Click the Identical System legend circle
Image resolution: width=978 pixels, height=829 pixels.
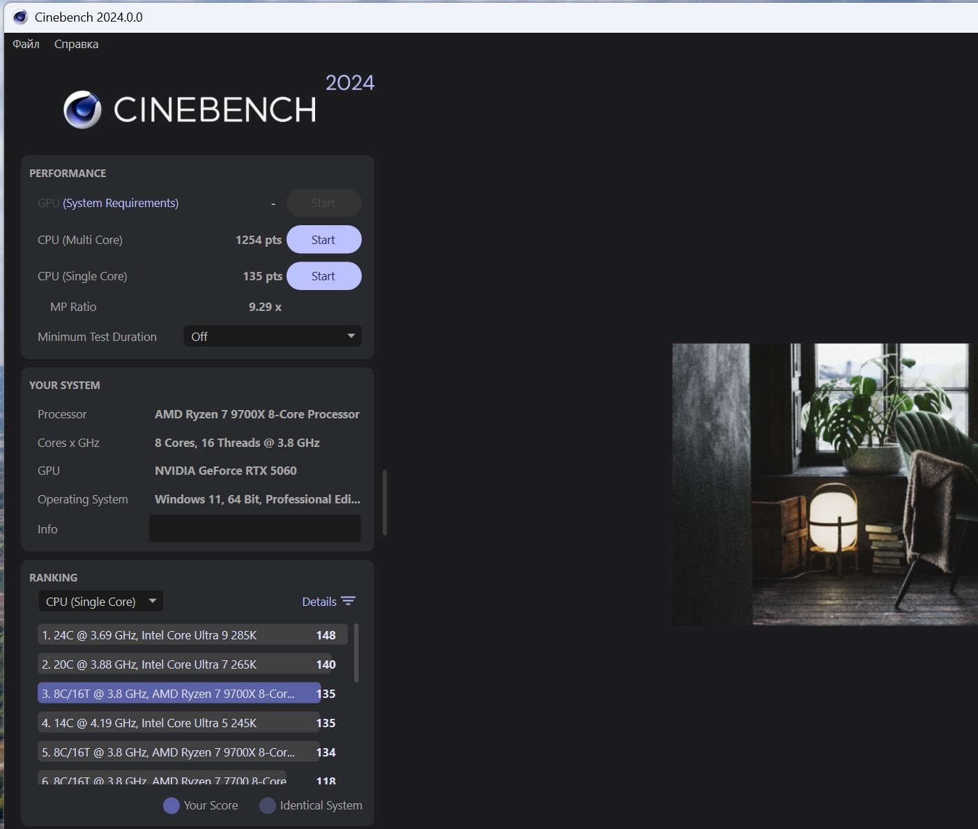click(x=268, y=805)
